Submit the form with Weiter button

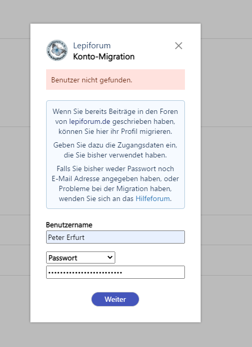tap(115, 299)
